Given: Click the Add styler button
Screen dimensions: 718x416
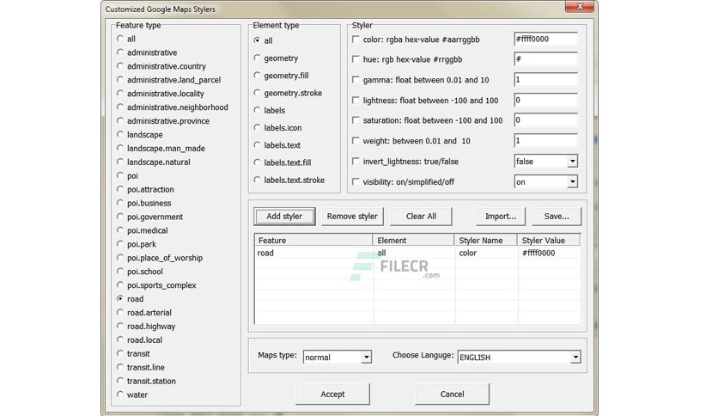Looking at the screenshot, I should click(x=284, y=217).
